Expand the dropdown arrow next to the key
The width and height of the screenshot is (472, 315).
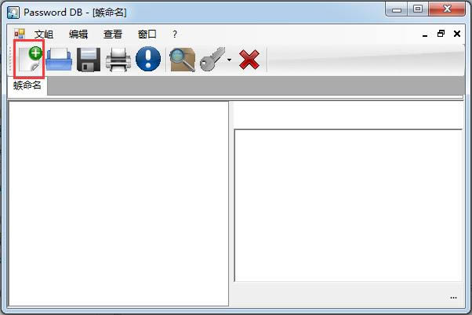pyautogui.click(x=230, y=60)
